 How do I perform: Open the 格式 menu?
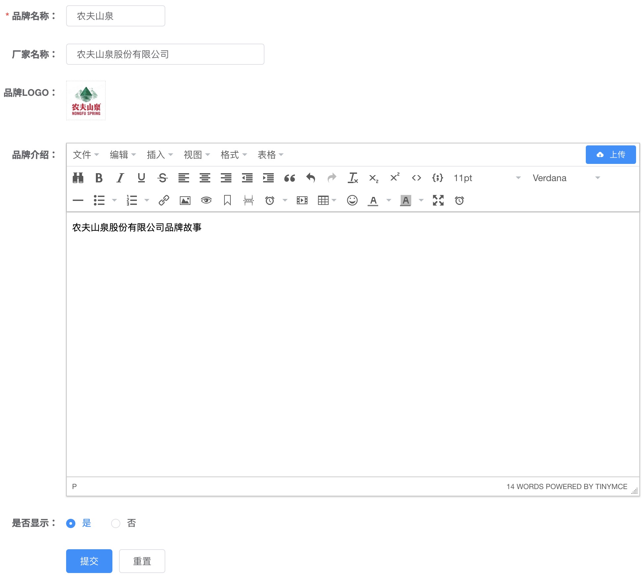point(234,155)
